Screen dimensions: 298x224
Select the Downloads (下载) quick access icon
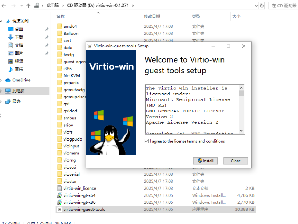coord(10,37)
